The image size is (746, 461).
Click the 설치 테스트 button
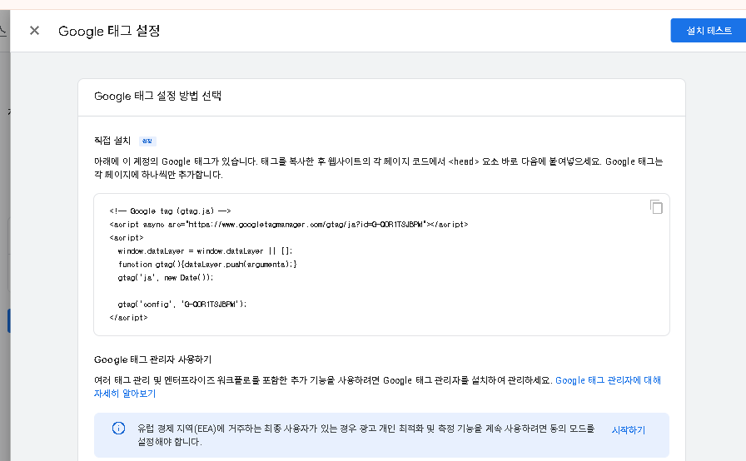tap(709, 31)
